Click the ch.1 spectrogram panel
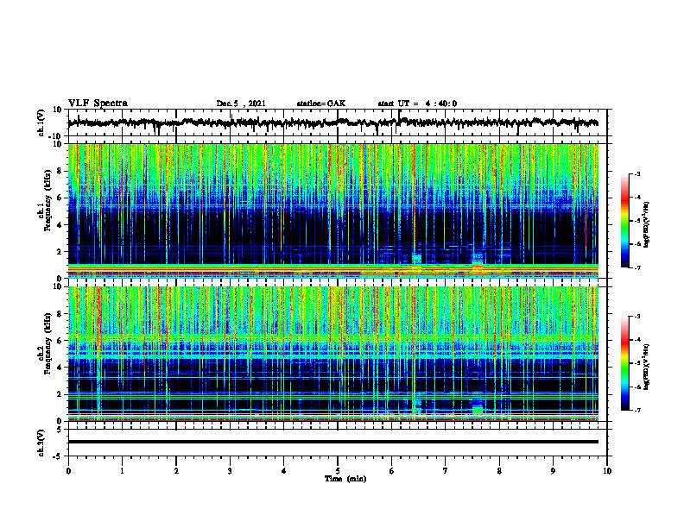This screenshot has width=684, height=528. [333, 211]
